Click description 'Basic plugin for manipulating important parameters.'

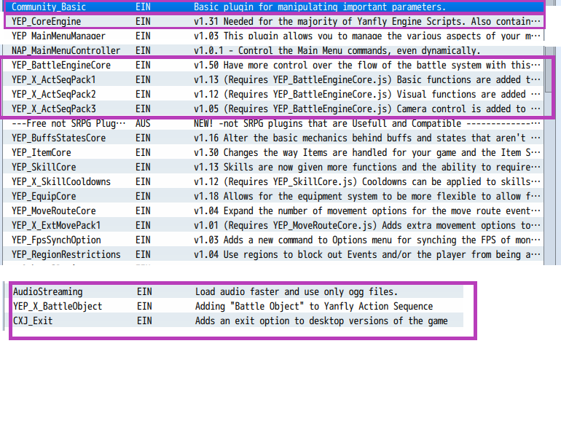click(320, 7)
